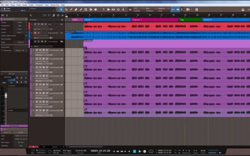This screenshot has width=250, height=156.
Task: Click the Instrumental audio event
Action: 157,35
